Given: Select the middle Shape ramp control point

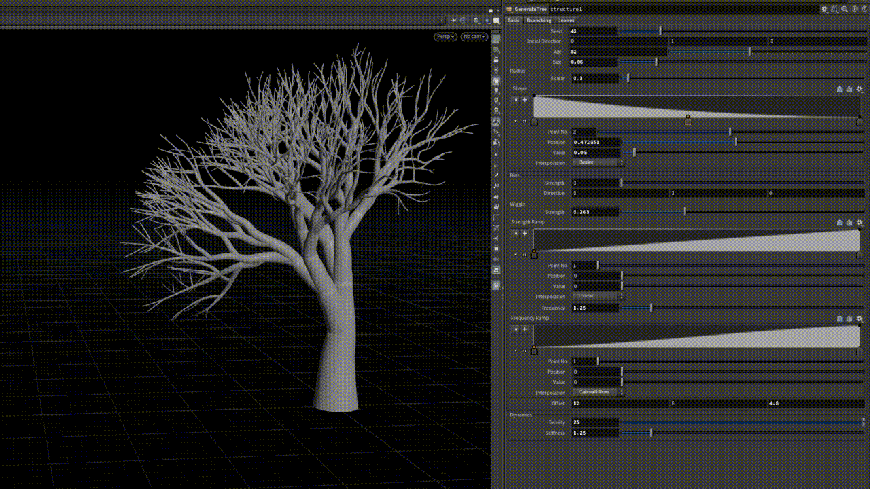Looking at the screenshot, I should [688, 121].
